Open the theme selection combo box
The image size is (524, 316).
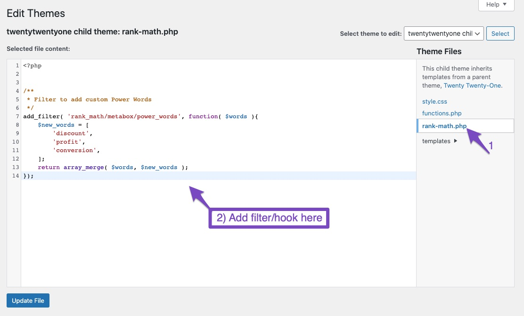(x=443, y=33)
